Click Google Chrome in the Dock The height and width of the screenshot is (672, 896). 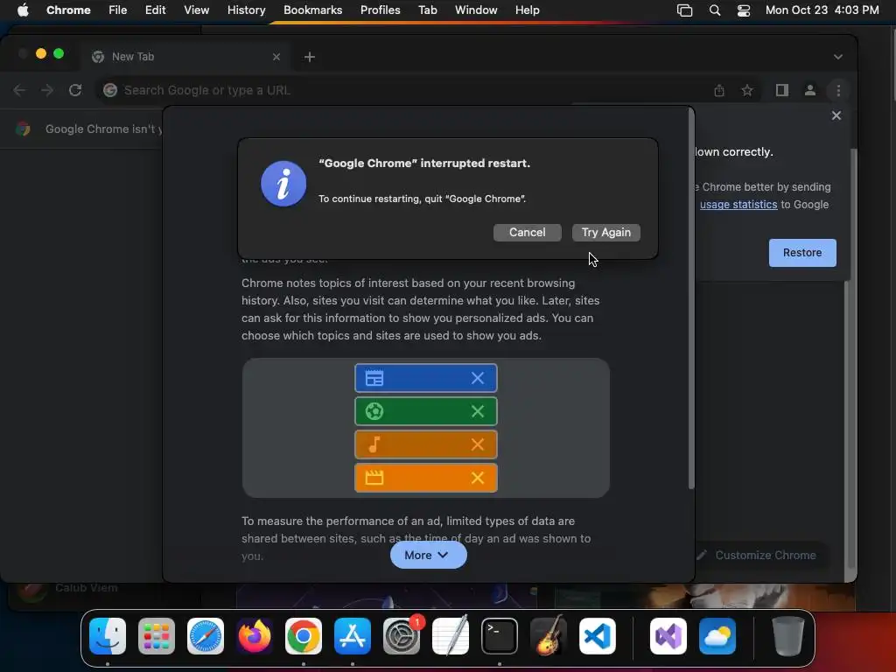[x=304, y=636]
